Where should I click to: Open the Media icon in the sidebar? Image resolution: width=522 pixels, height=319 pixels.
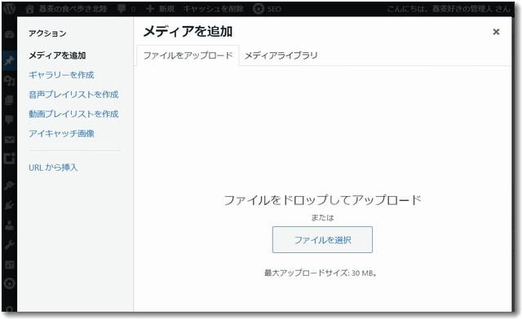pos(9,80)
